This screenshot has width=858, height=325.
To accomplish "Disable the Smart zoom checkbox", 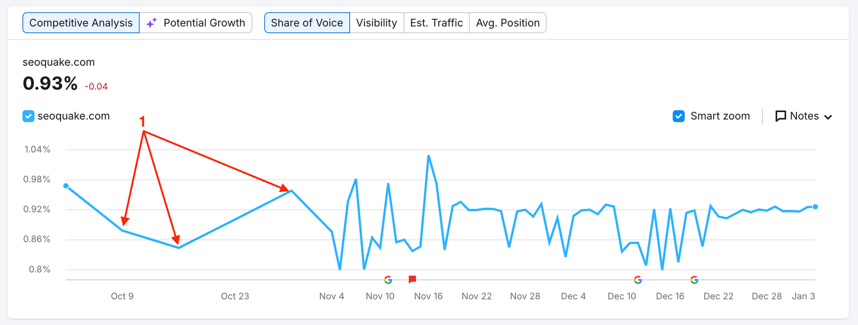I will [x=678, y=116].
